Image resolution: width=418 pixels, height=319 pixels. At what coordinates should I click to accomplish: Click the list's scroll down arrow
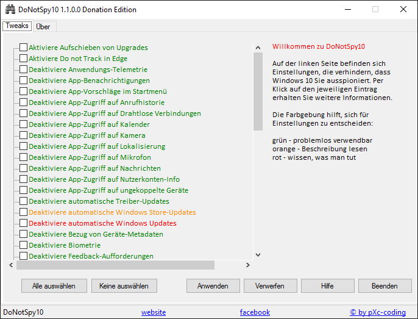[258, 255]
